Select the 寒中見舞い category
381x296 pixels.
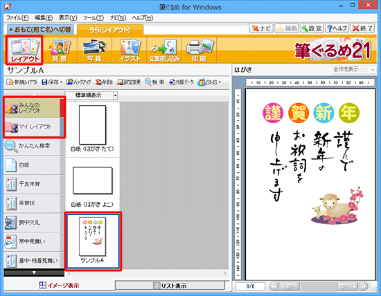tap(34, 241)
